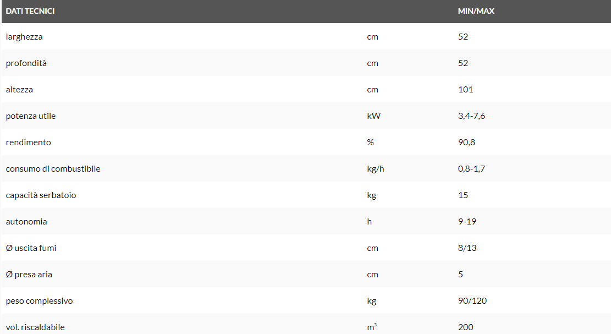
Task: Click the profondità row label
Action: point(26,63)
